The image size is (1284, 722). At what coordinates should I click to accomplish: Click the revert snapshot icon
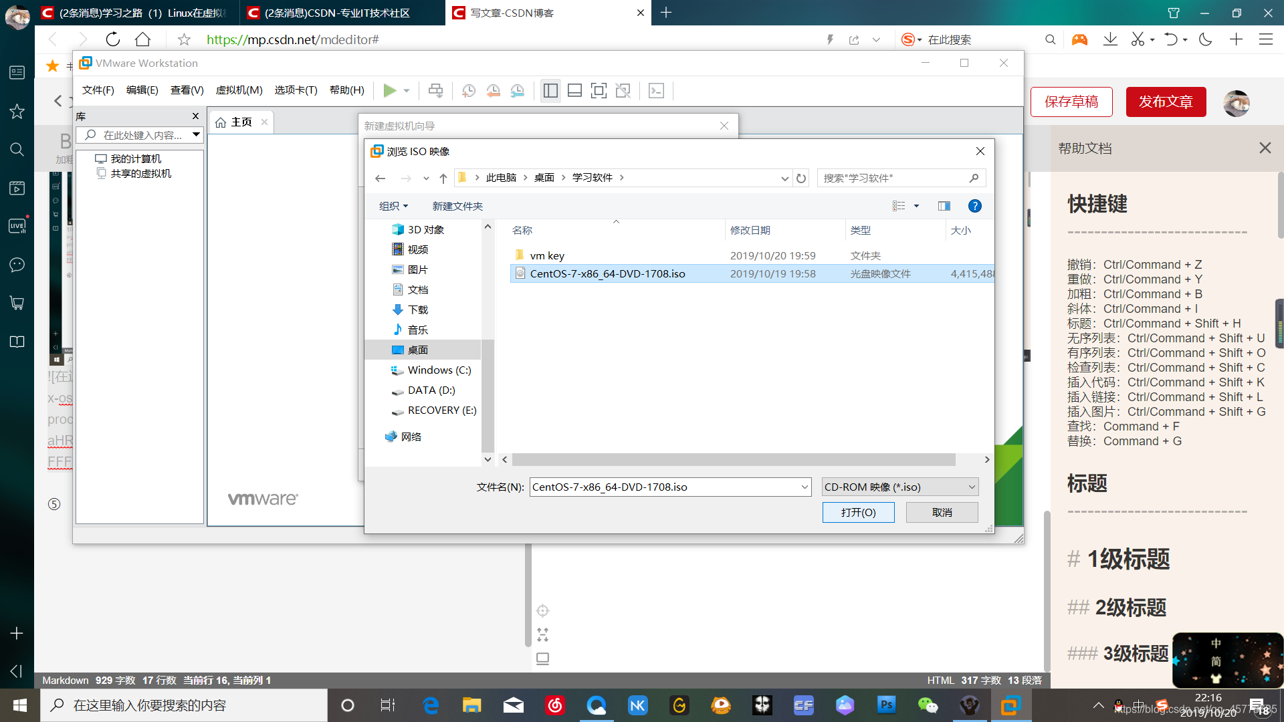pyautogui.click(x=494, y=90)
